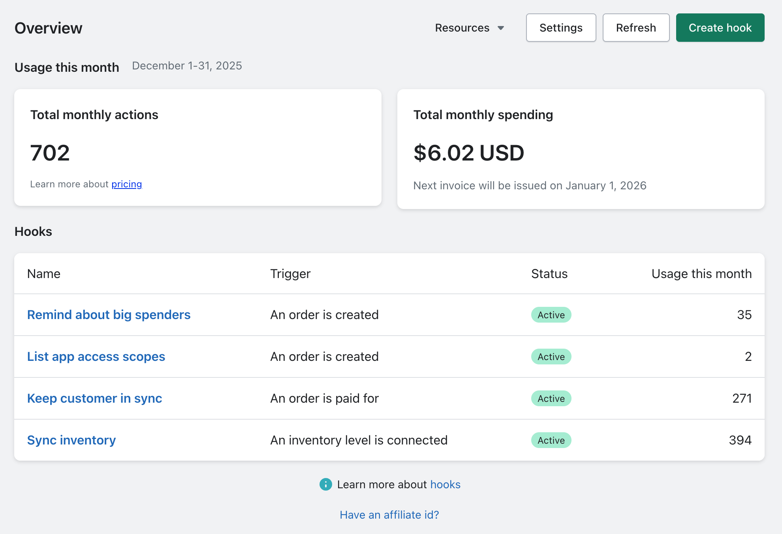
Task: Click the info icon beside hooks learn more
Action: (x=325, y=484)
